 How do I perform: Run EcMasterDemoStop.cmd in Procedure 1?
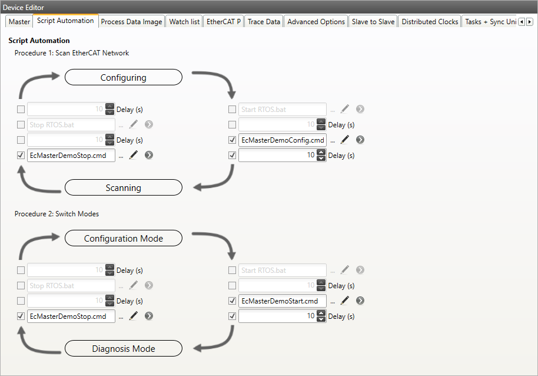tap(149, 156)
